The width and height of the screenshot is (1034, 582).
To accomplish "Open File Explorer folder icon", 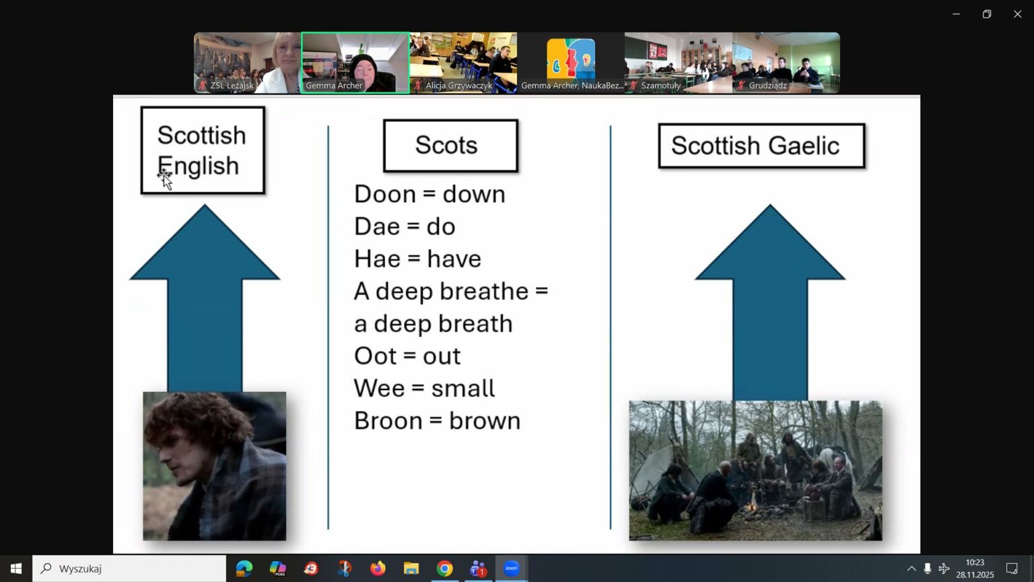I will 411,569.
